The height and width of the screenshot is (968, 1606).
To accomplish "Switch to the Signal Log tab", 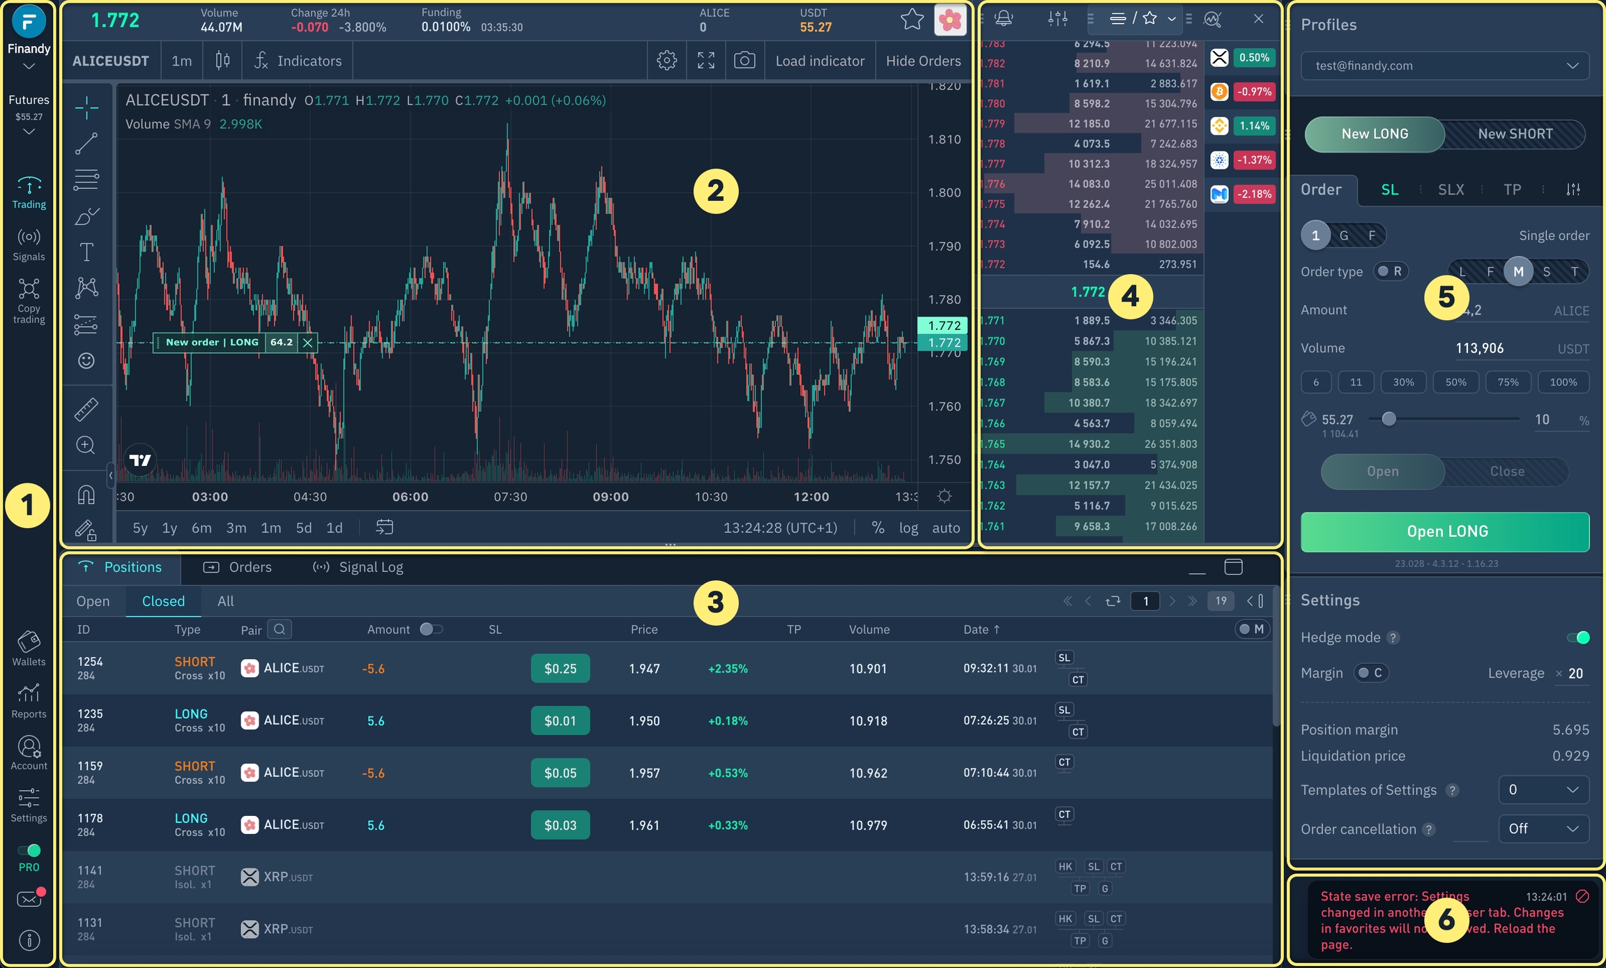I will point(358,567).
